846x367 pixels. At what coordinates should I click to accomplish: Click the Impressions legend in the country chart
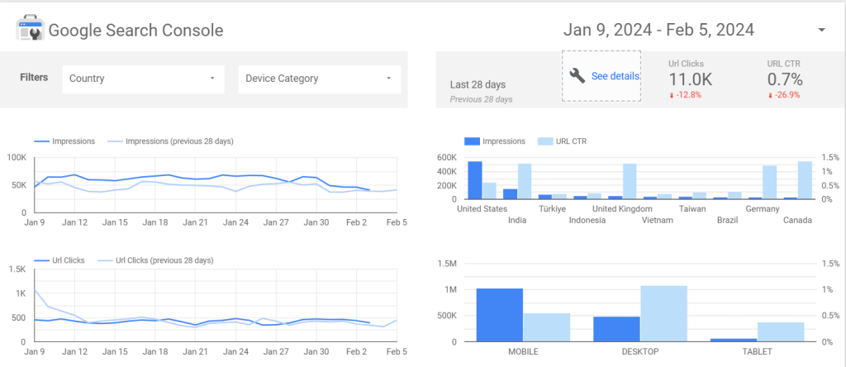coord(495,141)
